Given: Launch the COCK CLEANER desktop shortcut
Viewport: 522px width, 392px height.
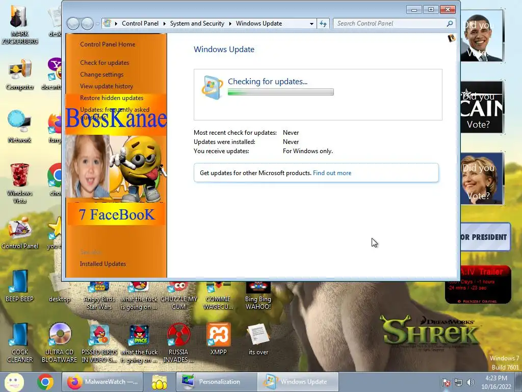Looking at the screenshot, I should point(20,342).
